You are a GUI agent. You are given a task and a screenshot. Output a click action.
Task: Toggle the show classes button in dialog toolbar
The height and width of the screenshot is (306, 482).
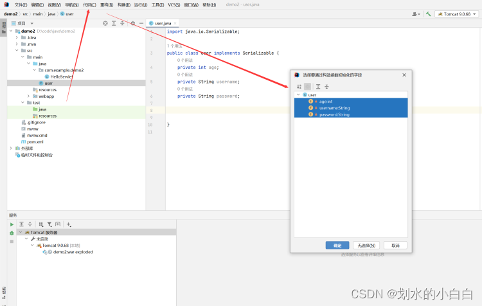coord(307,87)
